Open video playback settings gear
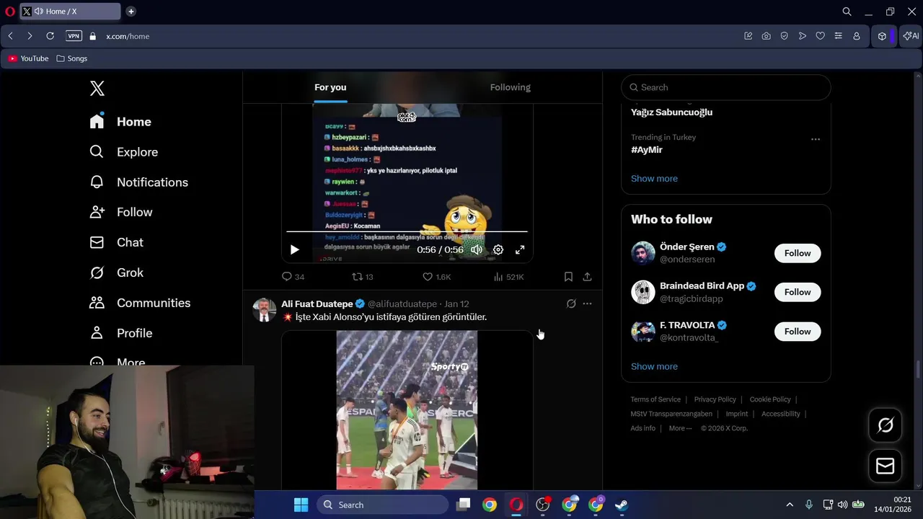Viewport: 923px width, 519px height. 498,250
